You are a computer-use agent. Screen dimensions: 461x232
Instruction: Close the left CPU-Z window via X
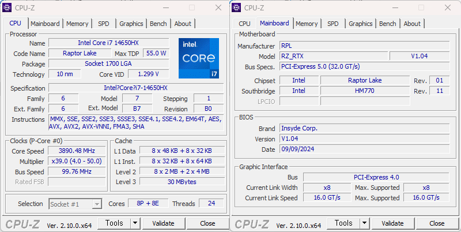(218, 8)
